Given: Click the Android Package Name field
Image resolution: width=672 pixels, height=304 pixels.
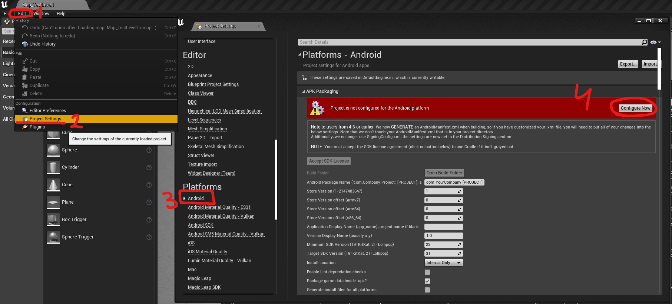Looking at the screenshot, I should pos(454,183).
